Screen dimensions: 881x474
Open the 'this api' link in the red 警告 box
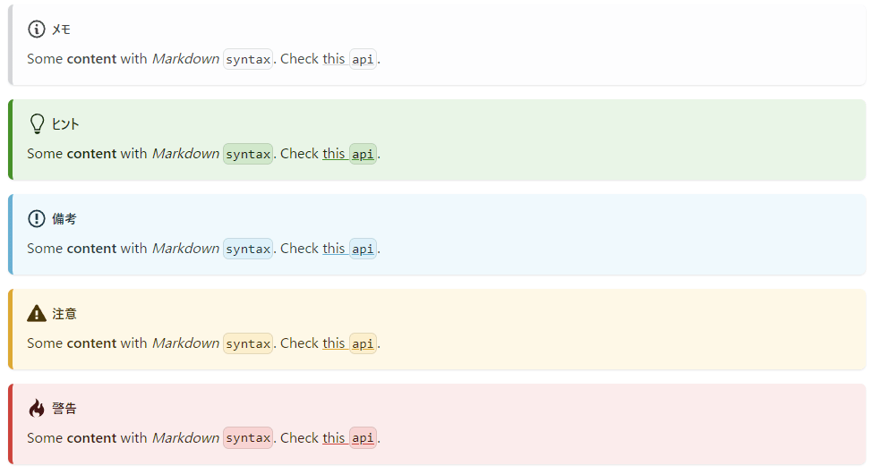tap(349, 438)
